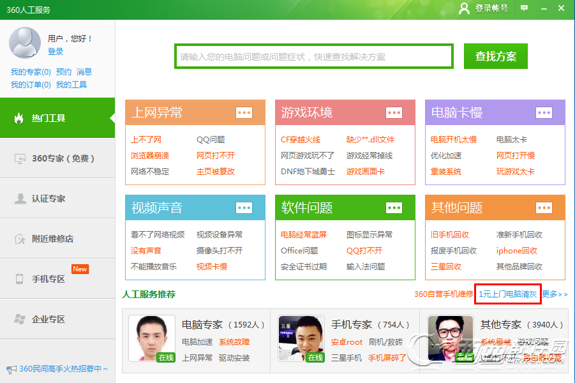
Task: Open 我的专家(0) link
Action: (31, 72)
